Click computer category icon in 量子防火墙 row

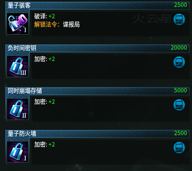pos(179,147)
